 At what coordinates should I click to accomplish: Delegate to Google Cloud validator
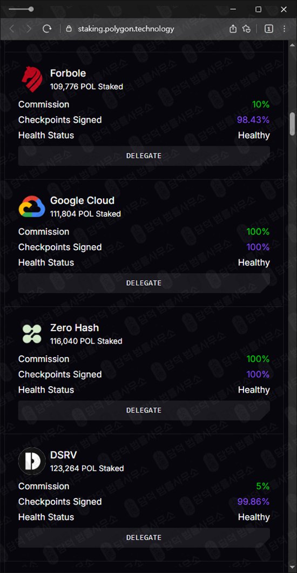point(144,283)
